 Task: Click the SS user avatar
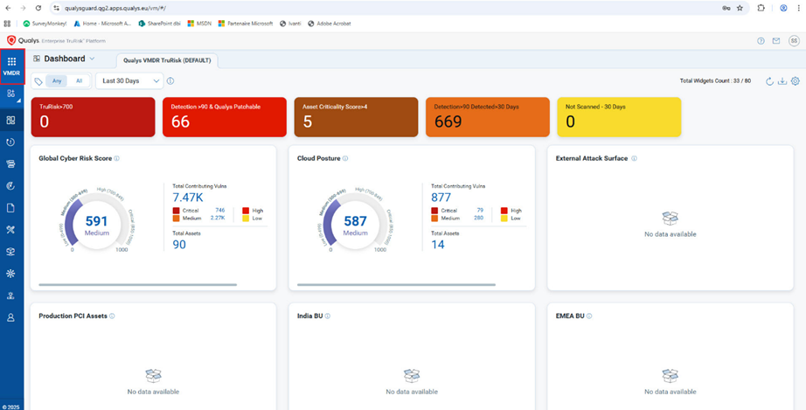point(794,41)
